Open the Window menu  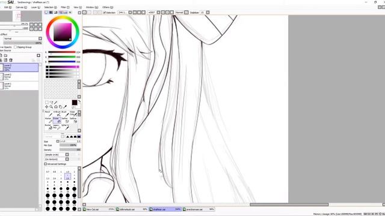tap(92, 7)
